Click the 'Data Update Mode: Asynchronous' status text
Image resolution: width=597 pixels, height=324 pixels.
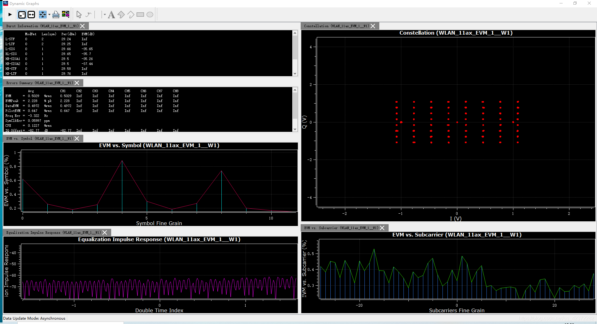coord(34,318)
